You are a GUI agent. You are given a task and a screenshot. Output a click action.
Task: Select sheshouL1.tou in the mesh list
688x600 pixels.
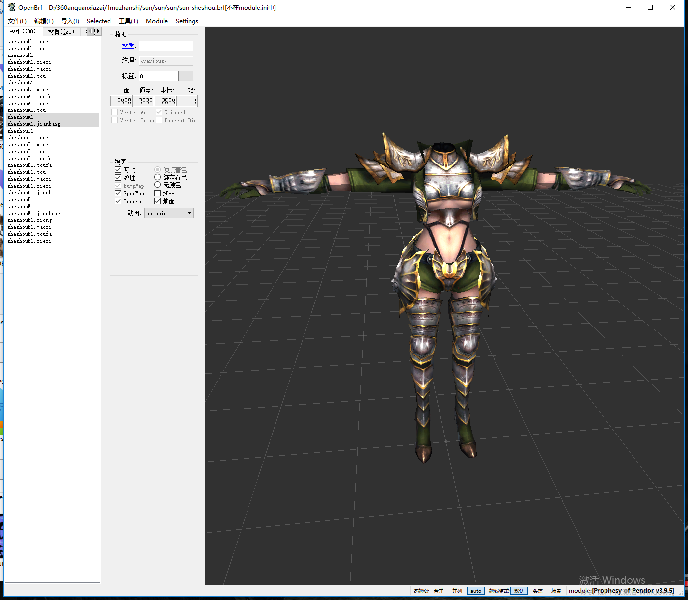click(x=52, y=76)
